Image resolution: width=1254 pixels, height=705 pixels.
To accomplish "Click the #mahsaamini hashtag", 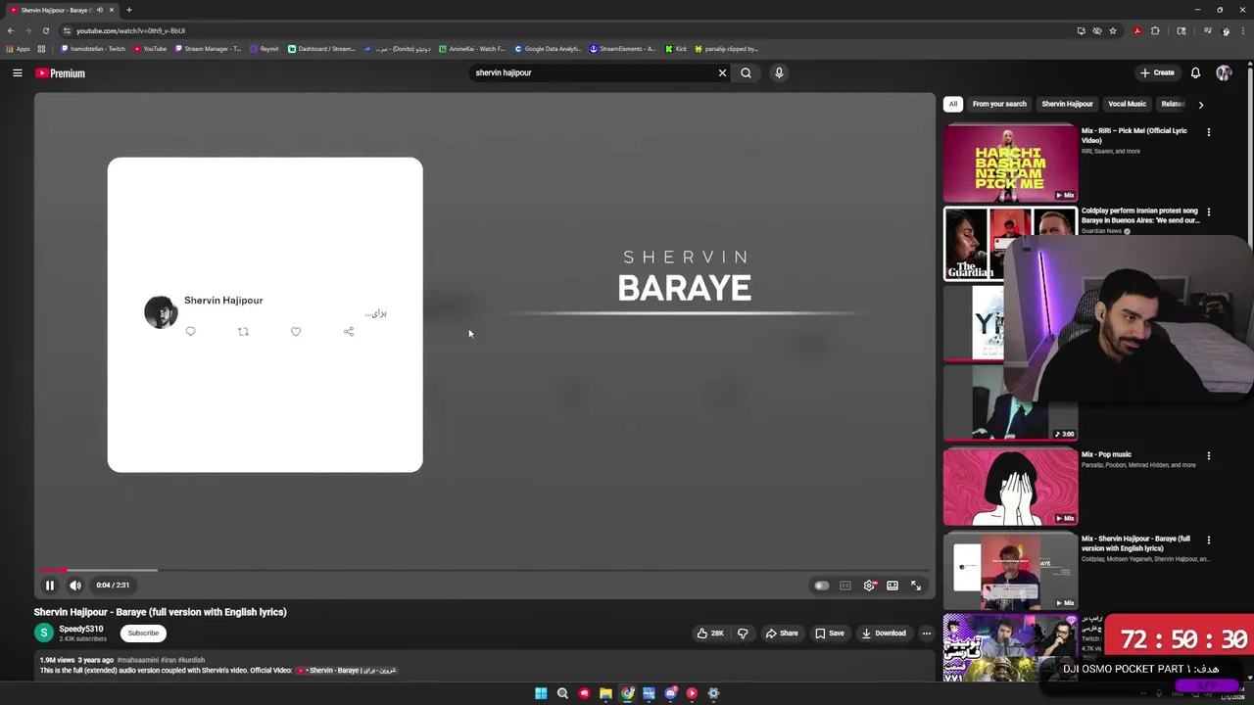I will point(137,661).
